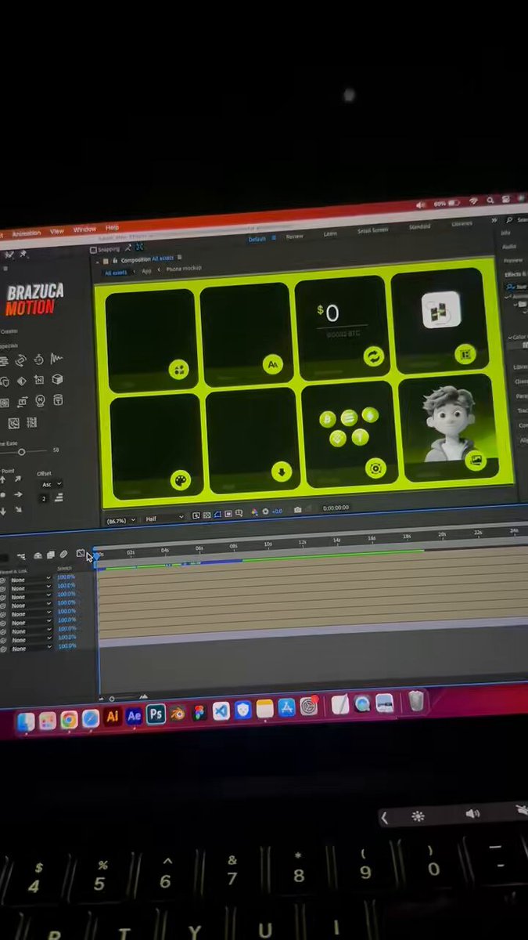The height and width of the screenshot is (940, 528).
Task: Switch to the Learn workspace tab
Action: coord(330,233)
